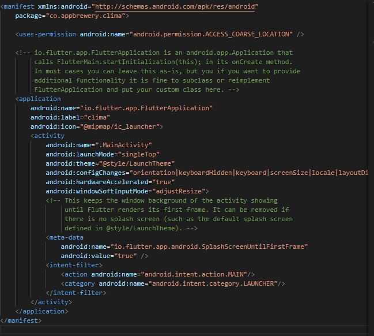
Task: Click the opening manifest tag name
Action: (19, 6)
